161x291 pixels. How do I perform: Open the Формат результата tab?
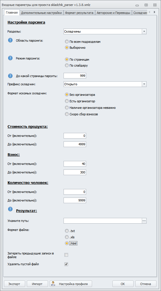(x=79, y=13)
